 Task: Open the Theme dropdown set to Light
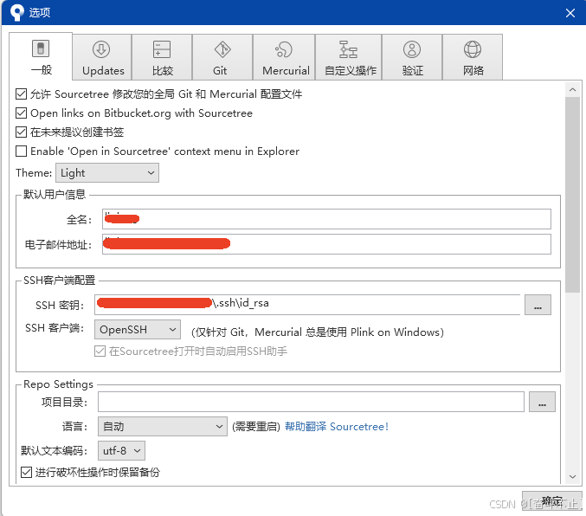[107, 173]
